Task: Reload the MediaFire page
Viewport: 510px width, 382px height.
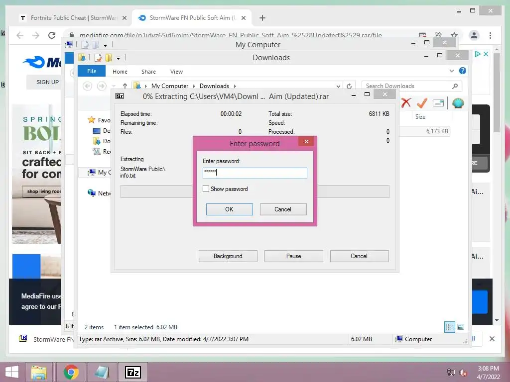Action: coord(52,35)
